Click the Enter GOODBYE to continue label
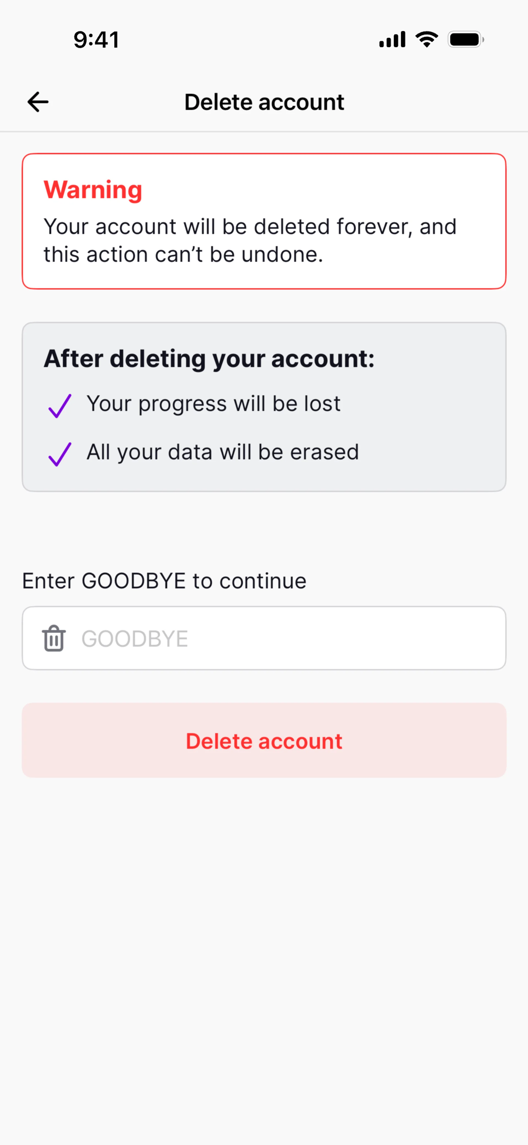Image resolution: width=528 pixels, height=1145 pixels. click(164, 581)
